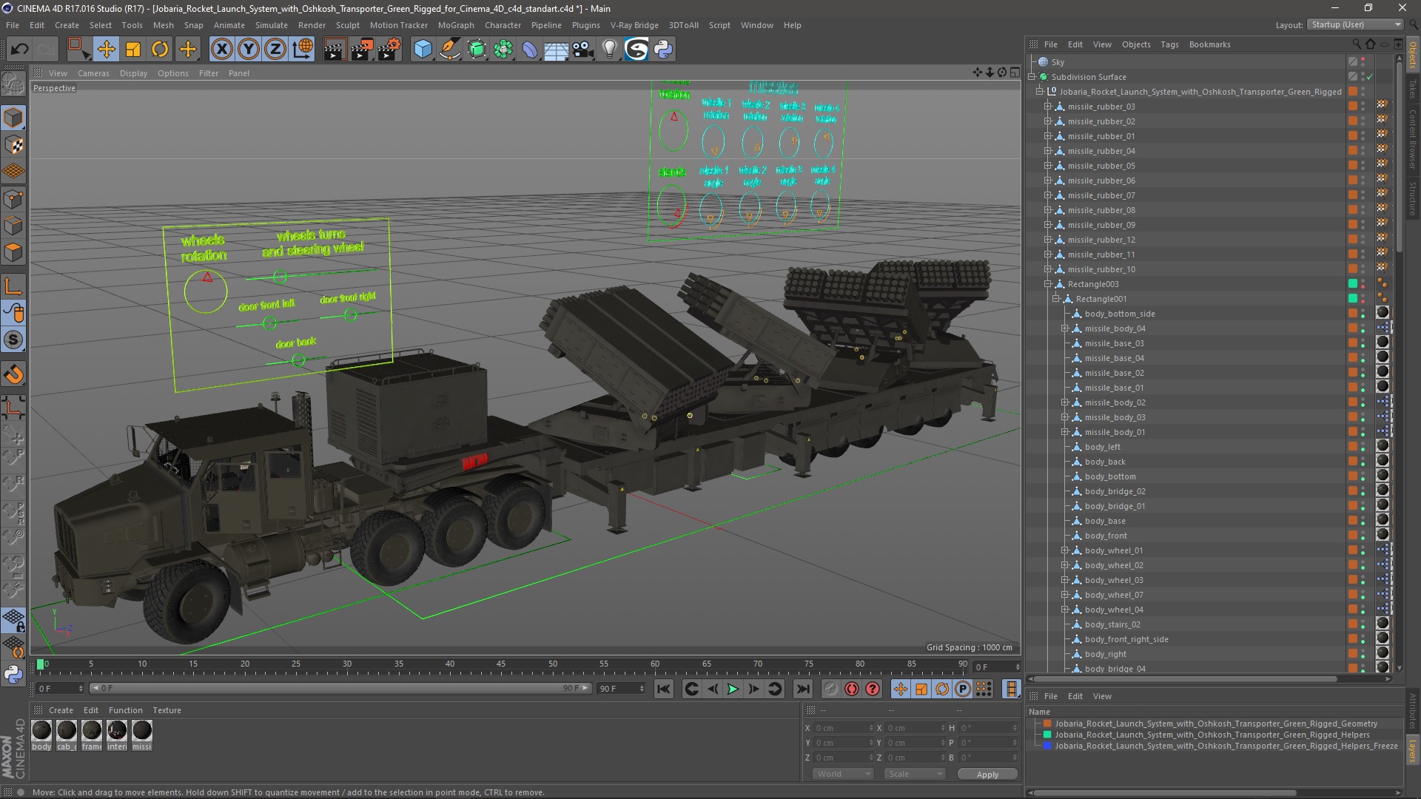Screen dimensions: 1421x799
Task: Click the X position input field
Action: (842, 728)
